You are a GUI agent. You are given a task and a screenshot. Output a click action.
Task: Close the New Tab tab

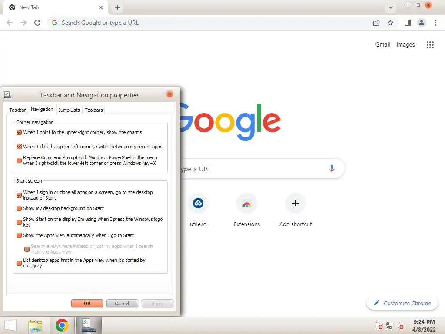point(101,7)
